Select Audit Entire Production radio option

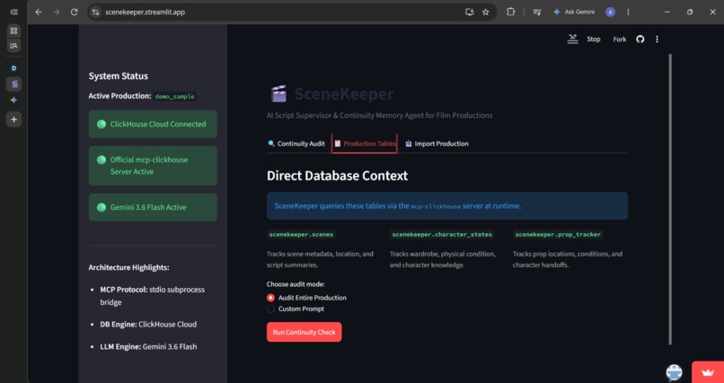pos(306,298)
